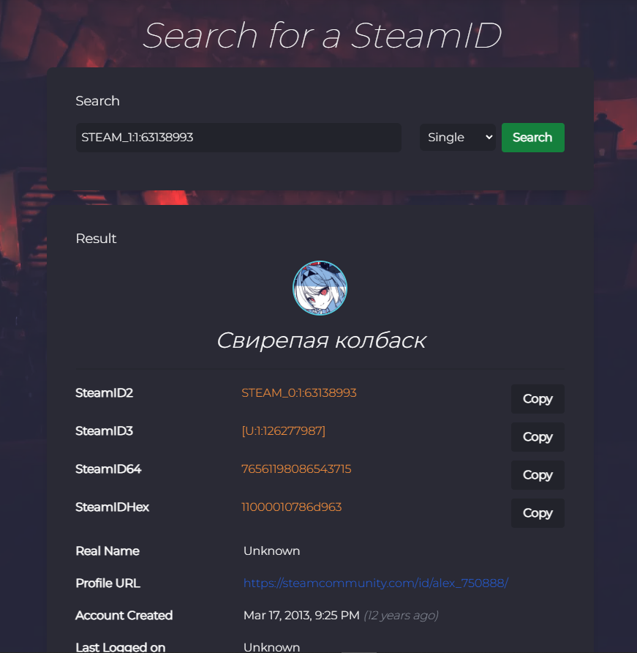Click the Real Name label
The height and width of the screenshot is (653, 637).
point(108,551)
